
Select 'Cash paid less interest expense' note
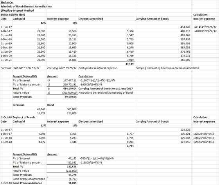click(x=98, y=68)
